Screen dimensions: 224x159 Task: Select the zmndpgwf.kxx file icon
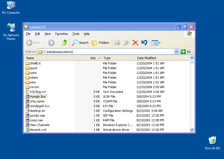[27, 106]
